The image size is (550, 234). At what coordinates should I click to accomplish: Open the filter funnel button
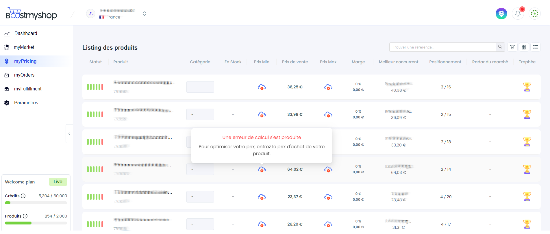point(512,47)
